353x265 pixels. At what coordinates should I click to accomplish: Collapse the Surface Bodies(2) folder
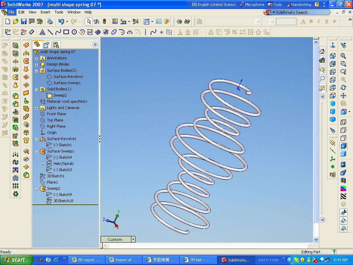coord(36,70)
